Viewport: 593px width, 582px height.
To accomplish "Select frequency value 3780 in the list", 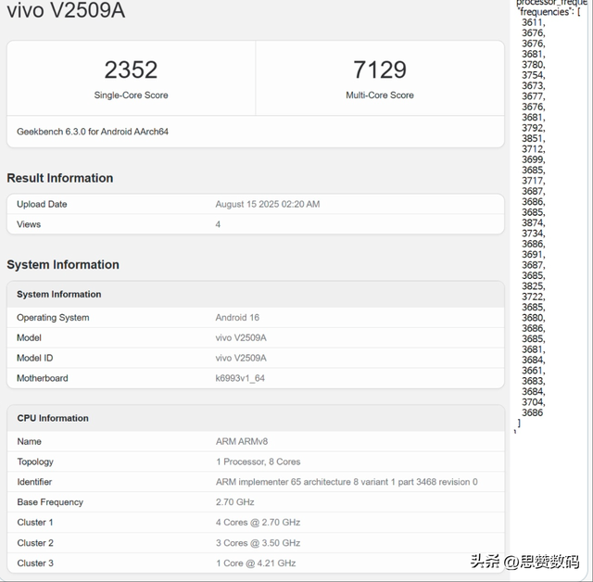I will pos(533,65).
